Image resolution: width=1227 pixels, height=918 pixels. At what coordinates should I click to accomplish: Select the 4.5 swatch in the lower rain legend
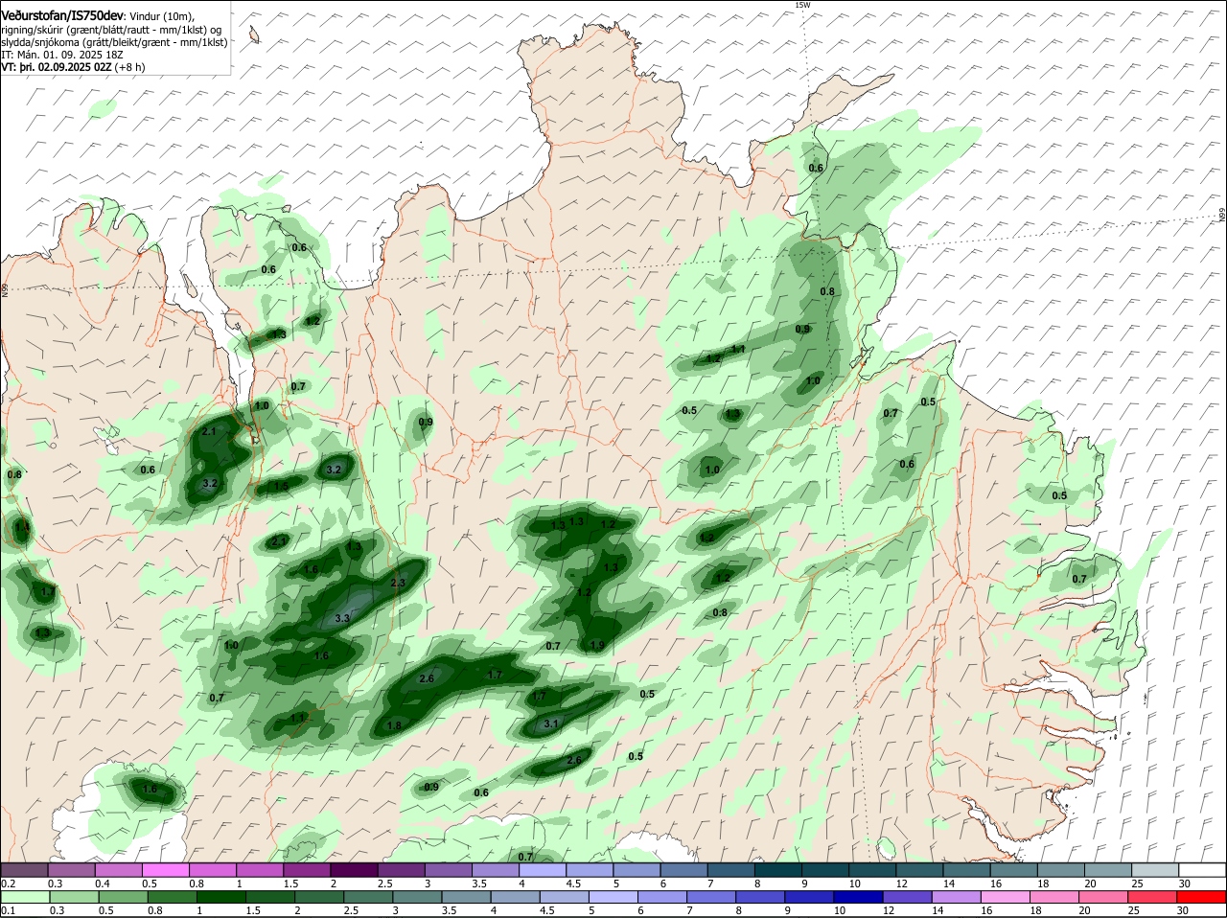[564, 898]
